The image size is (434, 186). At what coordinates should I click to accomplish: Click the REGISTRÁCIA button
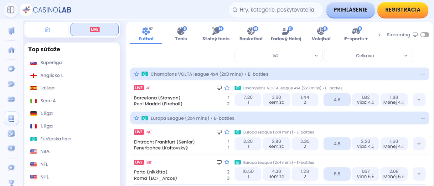(x=402, y=10)
